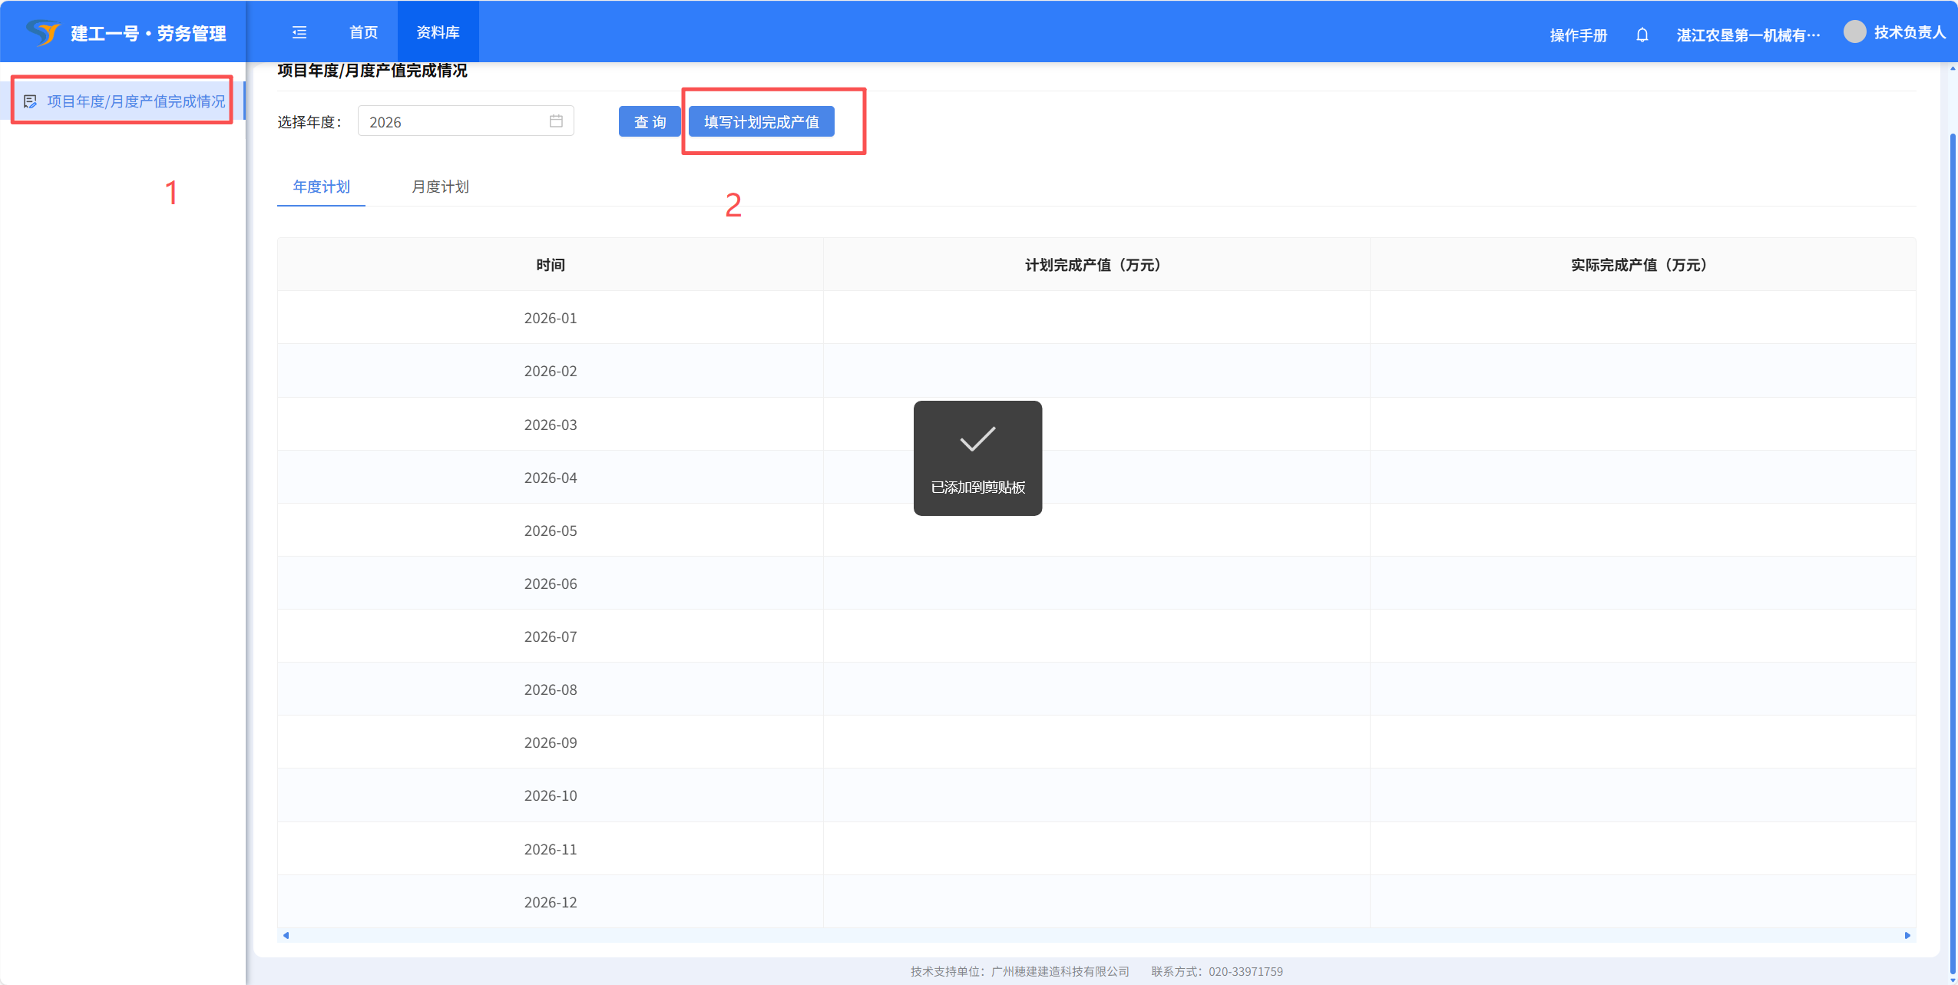This screenshot has height=985, width=1958.
Task: Click the sidebar collapse menu icon
Action: [299, 32]
